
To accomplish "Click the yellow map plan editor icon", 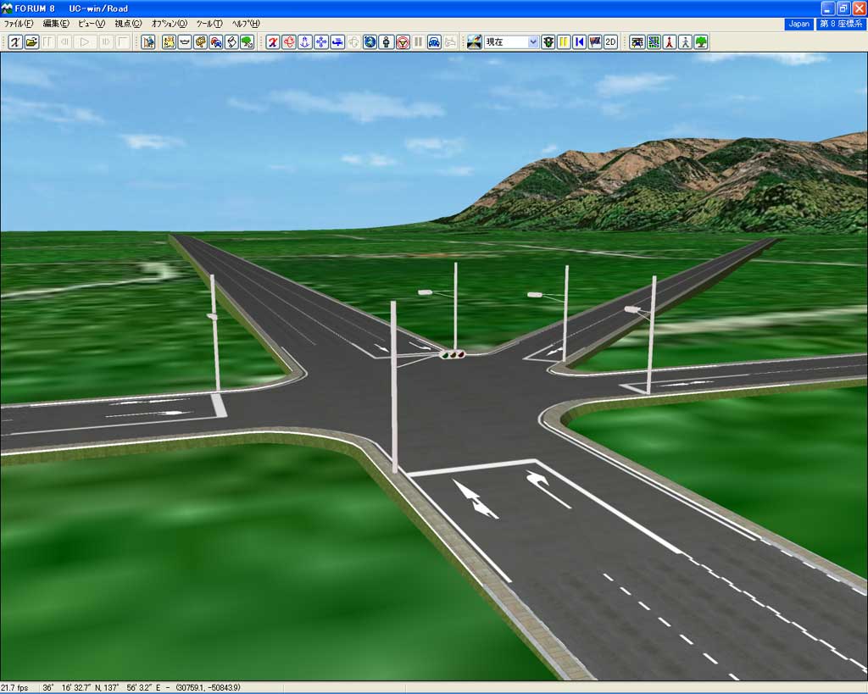I will [169, 42].
